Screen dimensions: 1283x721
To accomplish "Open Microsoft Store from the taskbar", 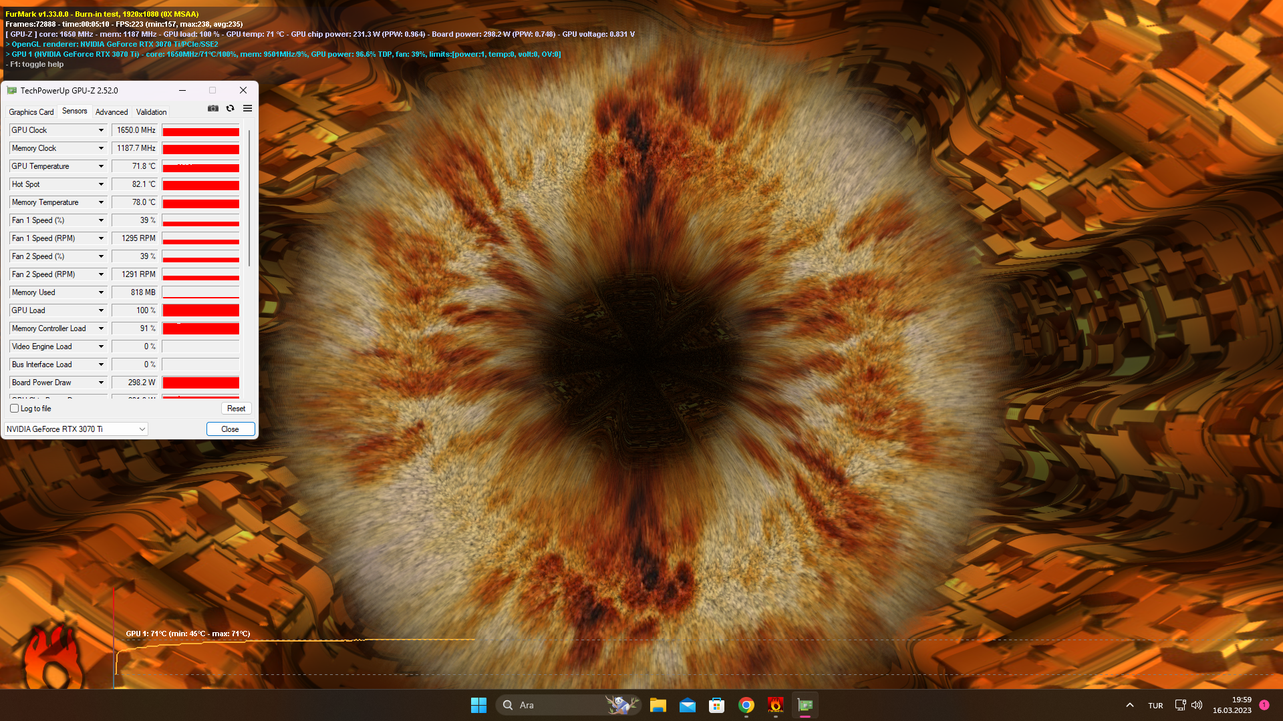I will [x=716, y=705].
